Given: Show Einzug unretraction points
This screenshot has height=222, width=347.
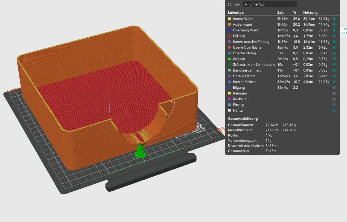Looking at the screenshot, I should (334, 105).
